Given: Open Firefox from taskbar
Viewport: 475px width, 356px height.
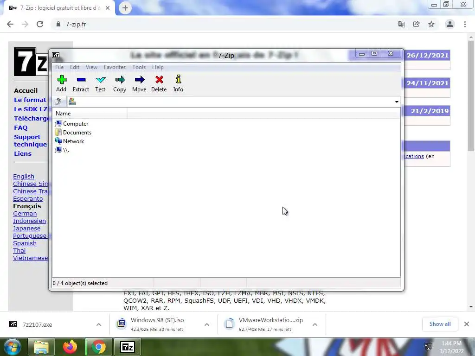Looking at the screenshot, I should pyautogui.click(x=70, y=347).
